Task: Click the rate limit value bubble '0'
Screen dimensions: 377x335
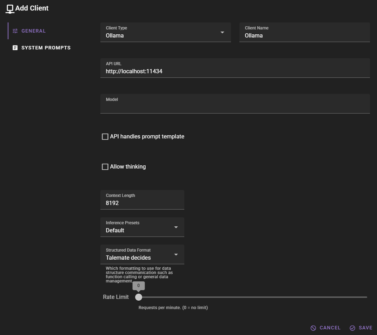Action: tap(139, 286)
